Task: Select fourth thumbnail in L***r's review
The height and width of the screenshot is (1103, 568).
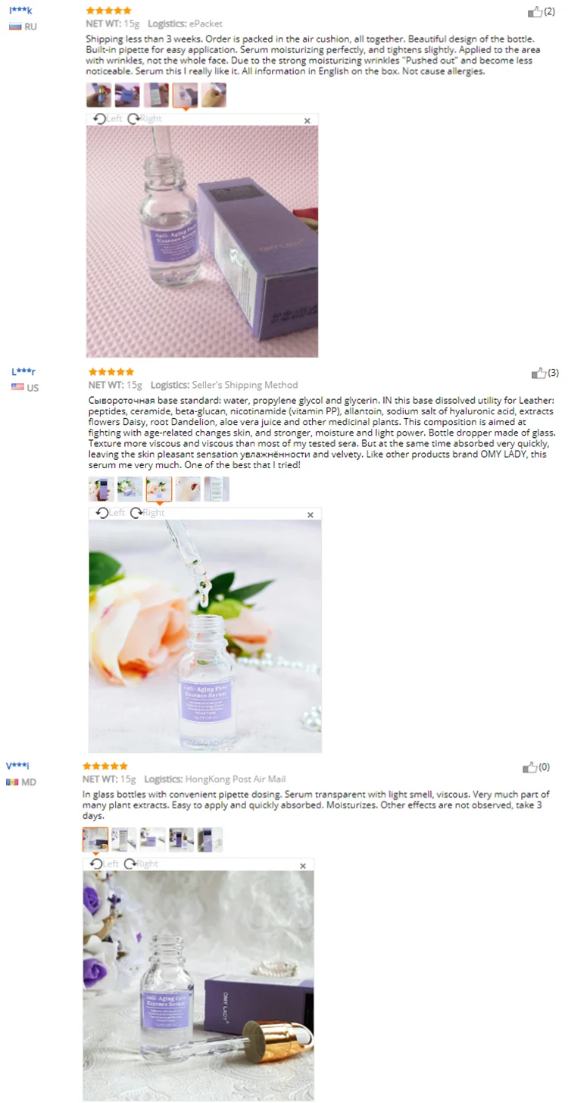Action: tap(188, 489)
